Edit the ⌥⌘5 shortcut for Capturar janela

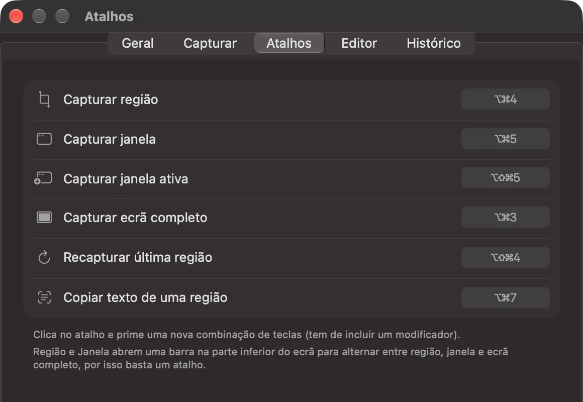505,139
